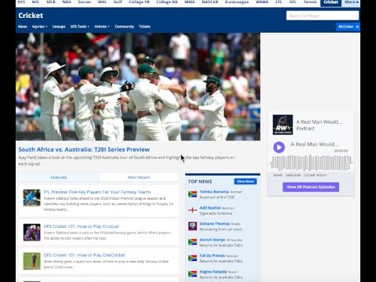The width and height of the screenshot is (376, 282).
Task: Open DFS Cricket 101: How to Play OneCricket
Action: pos(84,255)
